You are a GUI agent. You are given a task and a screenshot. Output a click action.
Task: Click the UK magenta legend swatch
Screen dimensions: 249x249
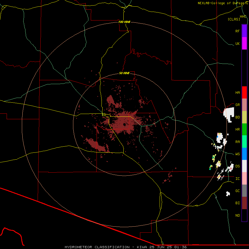[x=244, y=43]
